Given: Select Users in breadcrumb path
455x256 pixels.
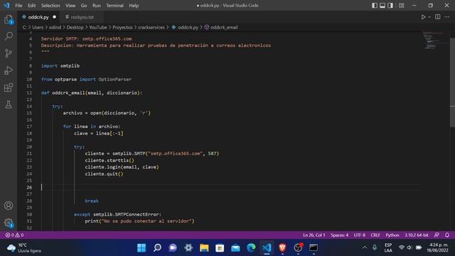Looking at the screenshot, I should pos(38,27).
